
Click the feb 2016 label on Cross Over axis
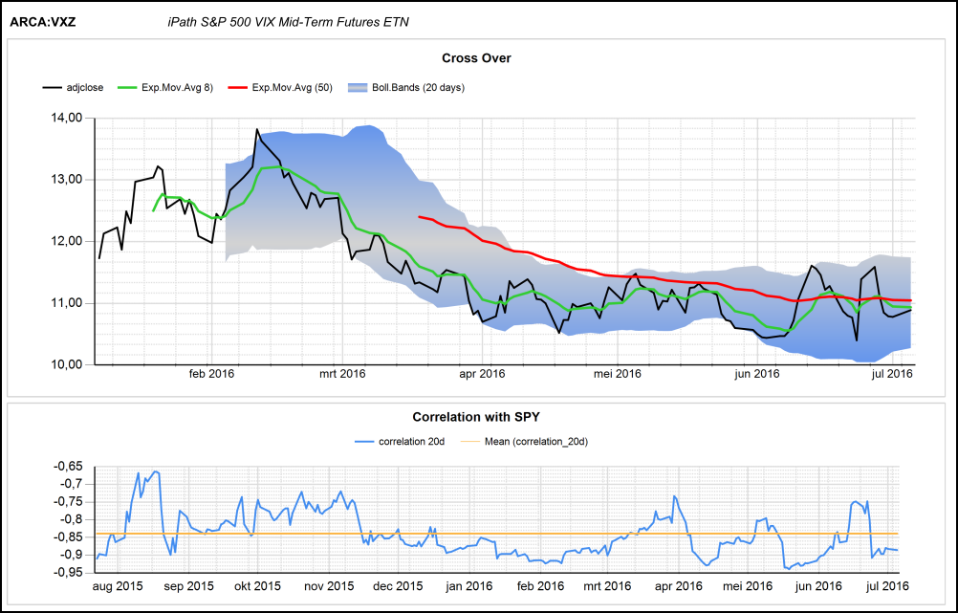(210, 373)
